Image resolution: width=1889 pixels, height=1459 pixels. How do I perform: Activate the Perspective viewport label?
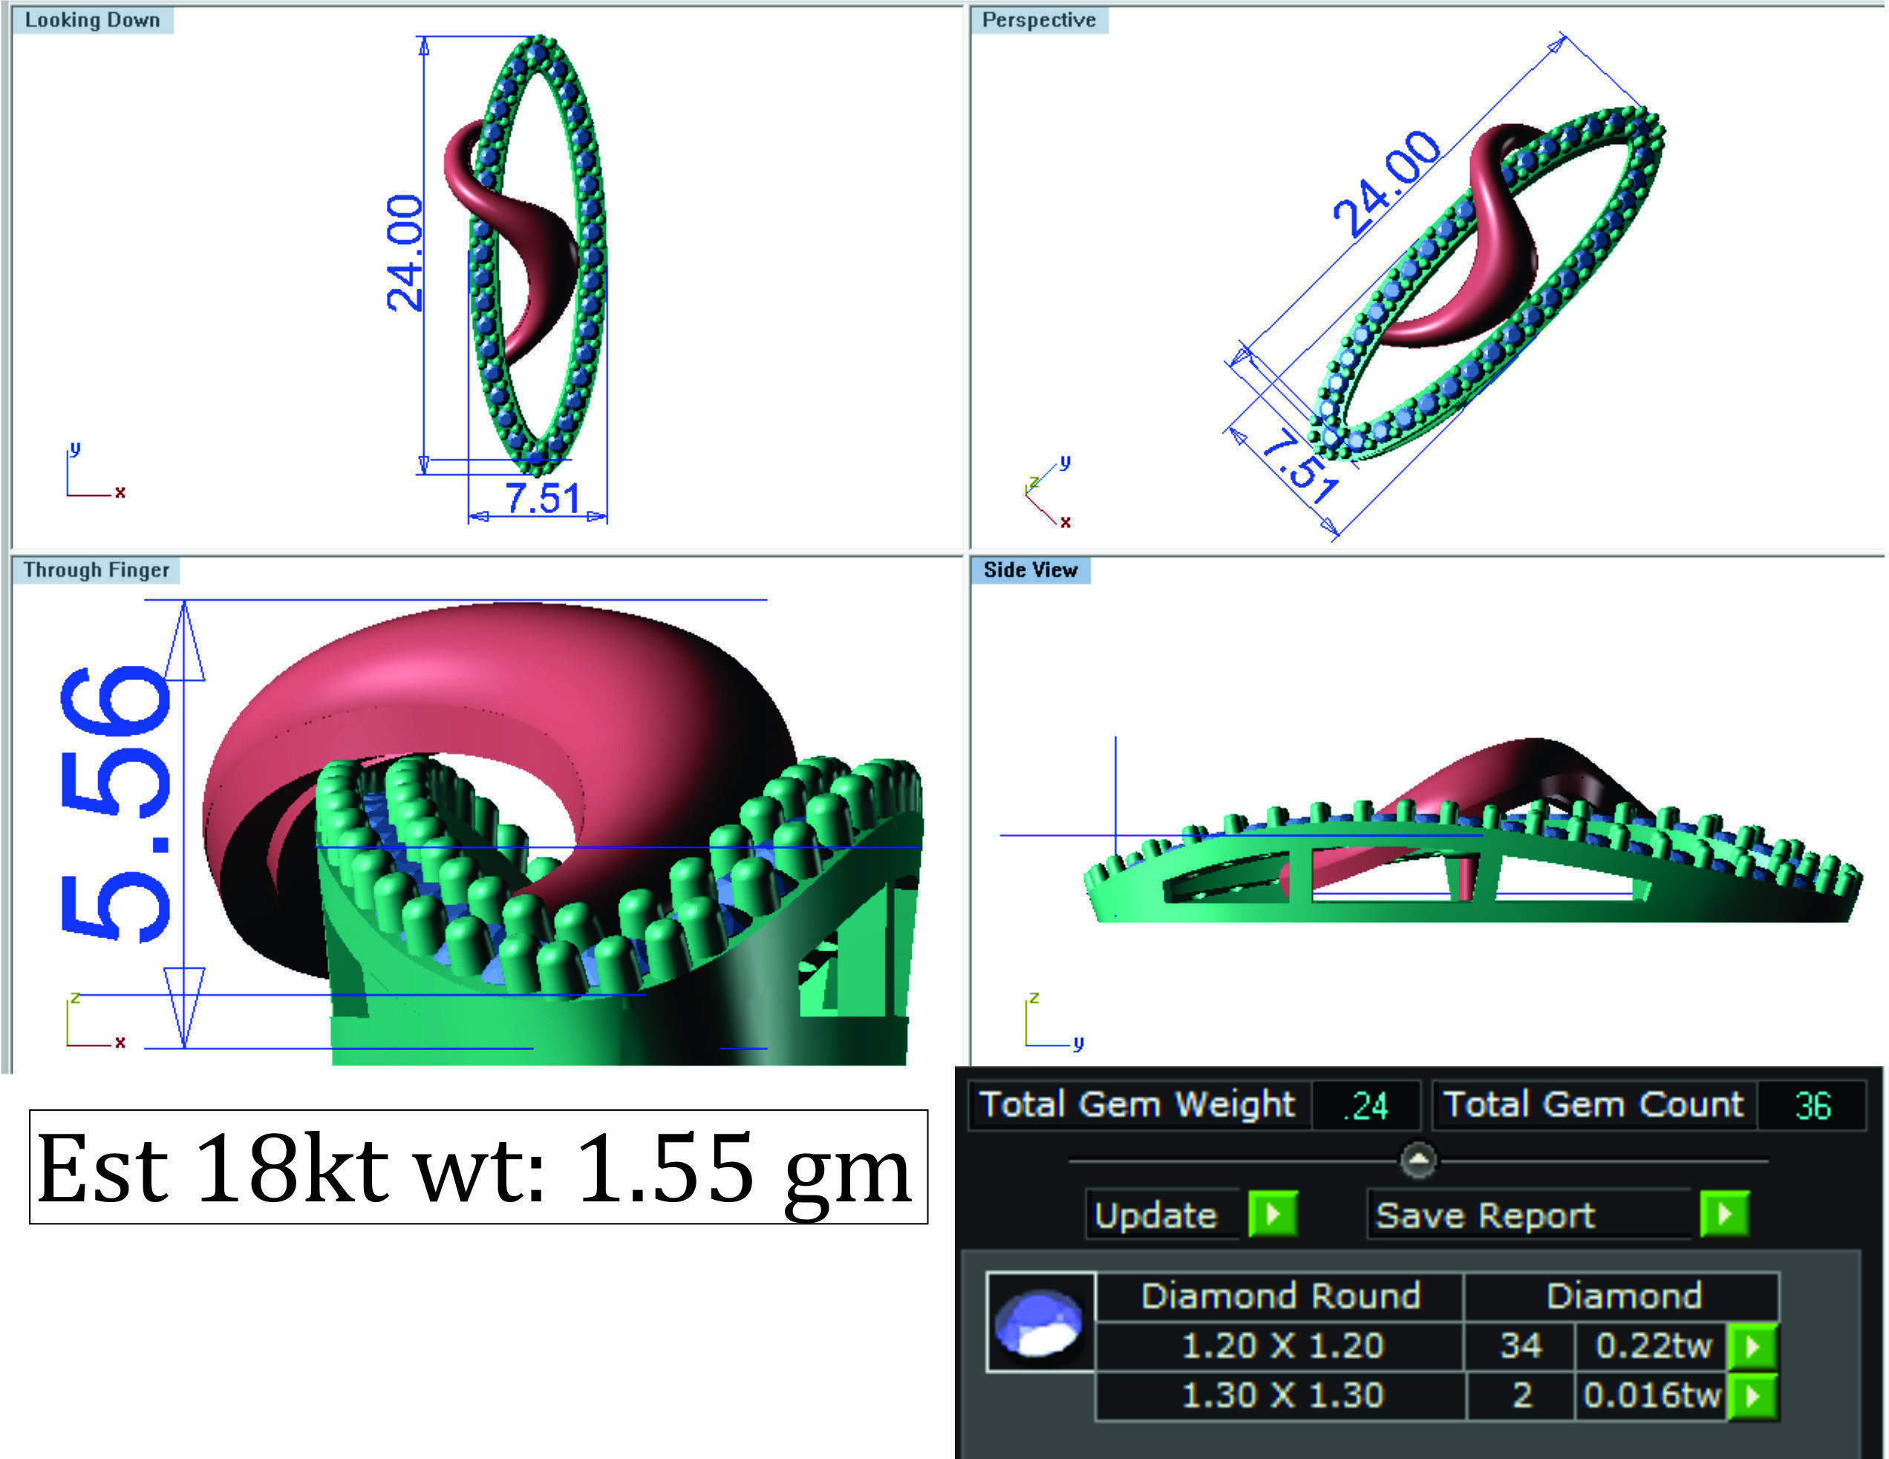(x=1039, y=20)
